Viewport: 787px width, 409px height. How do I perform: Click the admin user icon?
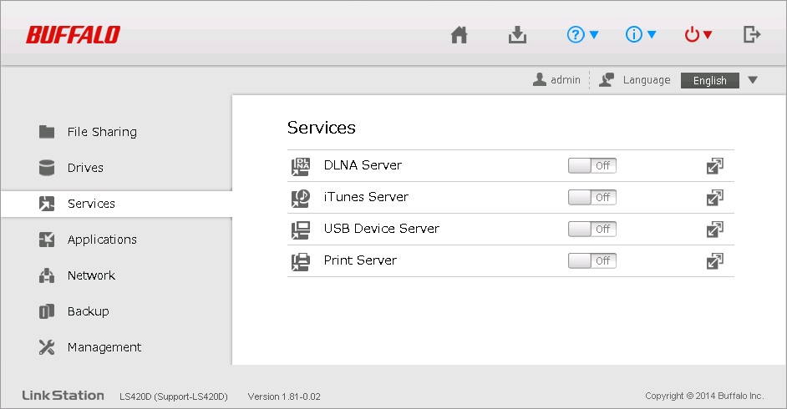point(540,80)
